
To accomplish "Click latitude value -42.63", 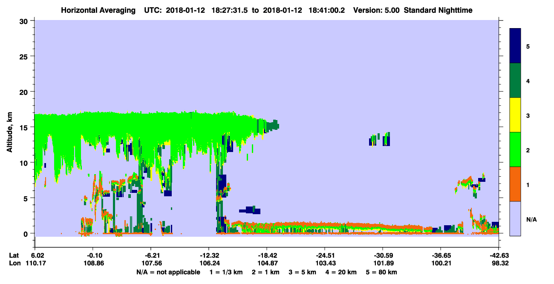I will pos(498,255).
